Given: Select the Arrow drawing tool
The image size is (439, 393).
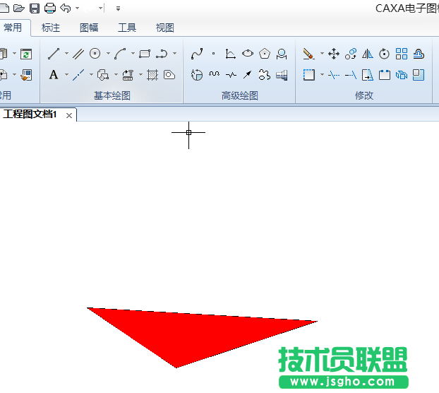Looking at the screenshot, I should (248, 75).
